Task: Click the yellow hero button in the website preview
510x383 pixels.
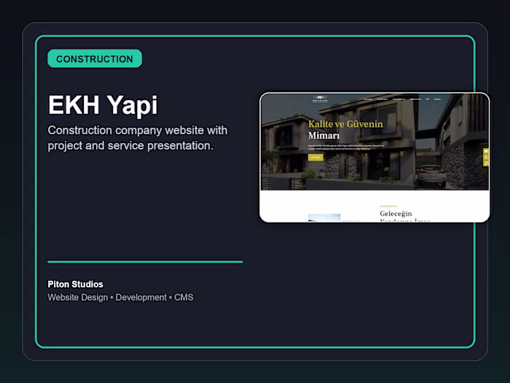Action: (x=315, y=158)
